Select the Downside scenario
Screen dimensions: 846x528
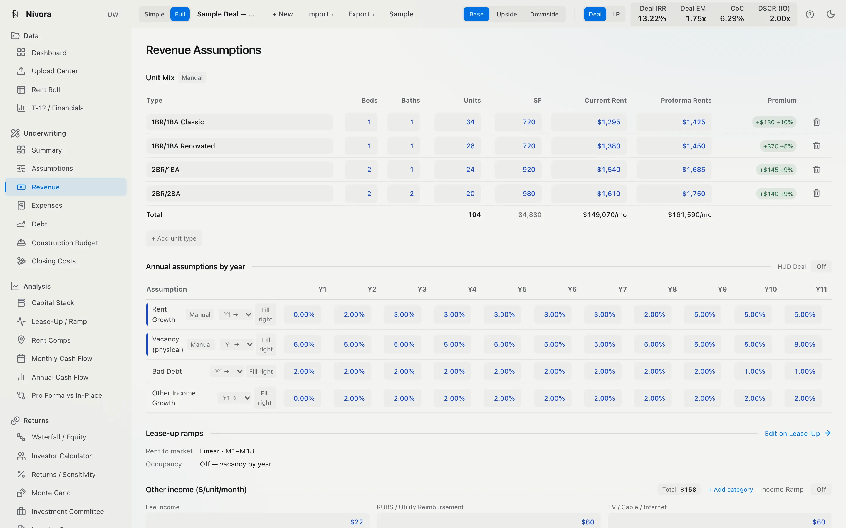click(x=544, y=14)
